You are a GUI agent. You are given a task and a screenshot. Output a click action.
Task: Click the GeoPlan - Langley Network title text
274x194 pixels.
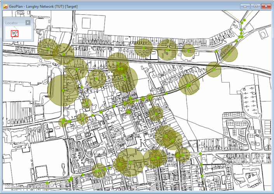pos(31,7)
